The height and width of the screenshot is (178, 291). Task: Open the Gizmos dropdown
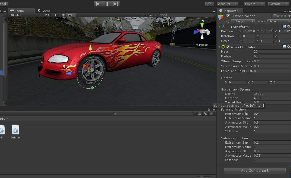click(x=150, y=15)
